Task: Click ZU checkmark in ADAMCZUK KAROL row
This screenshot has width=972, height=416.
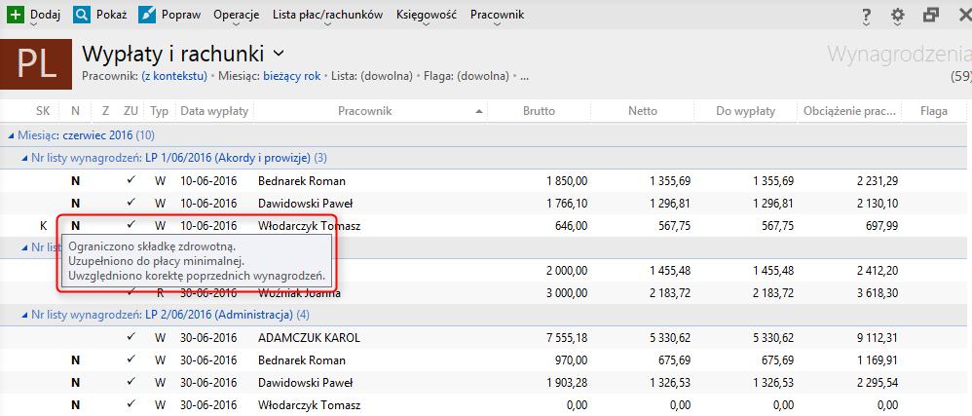Action: pos(131,338)
